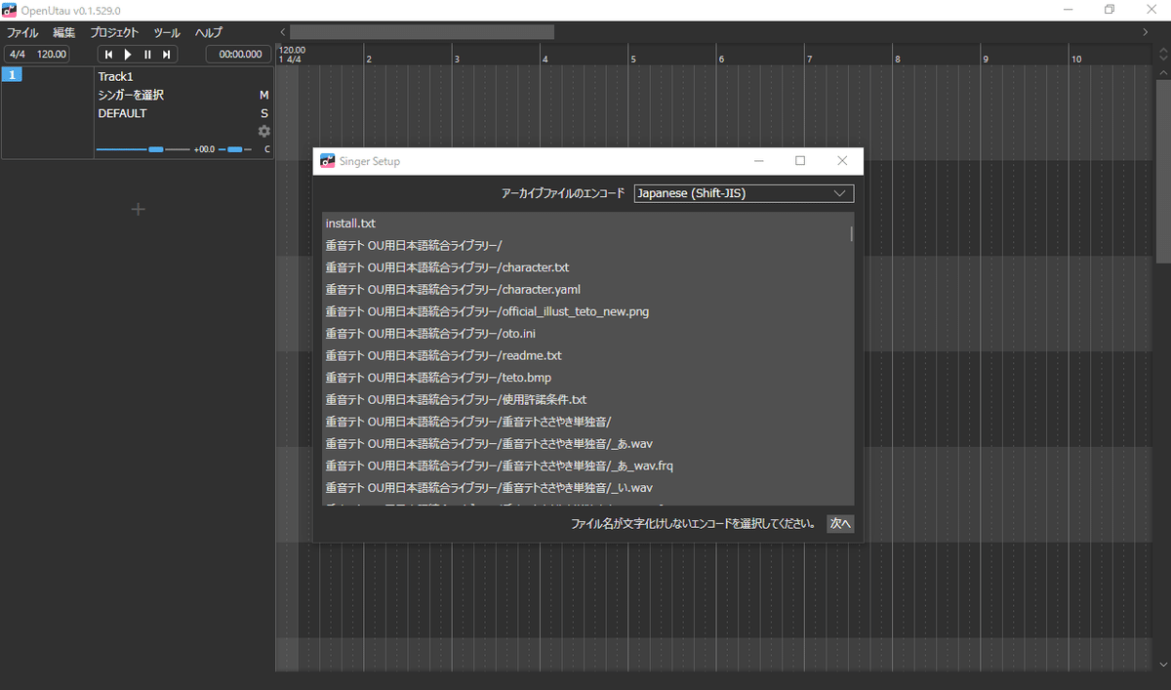Select track number 1 header

pos(12,75)
